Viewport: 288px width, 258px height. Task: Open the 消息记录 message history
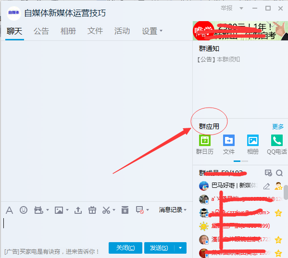click(x=171, y=210)
